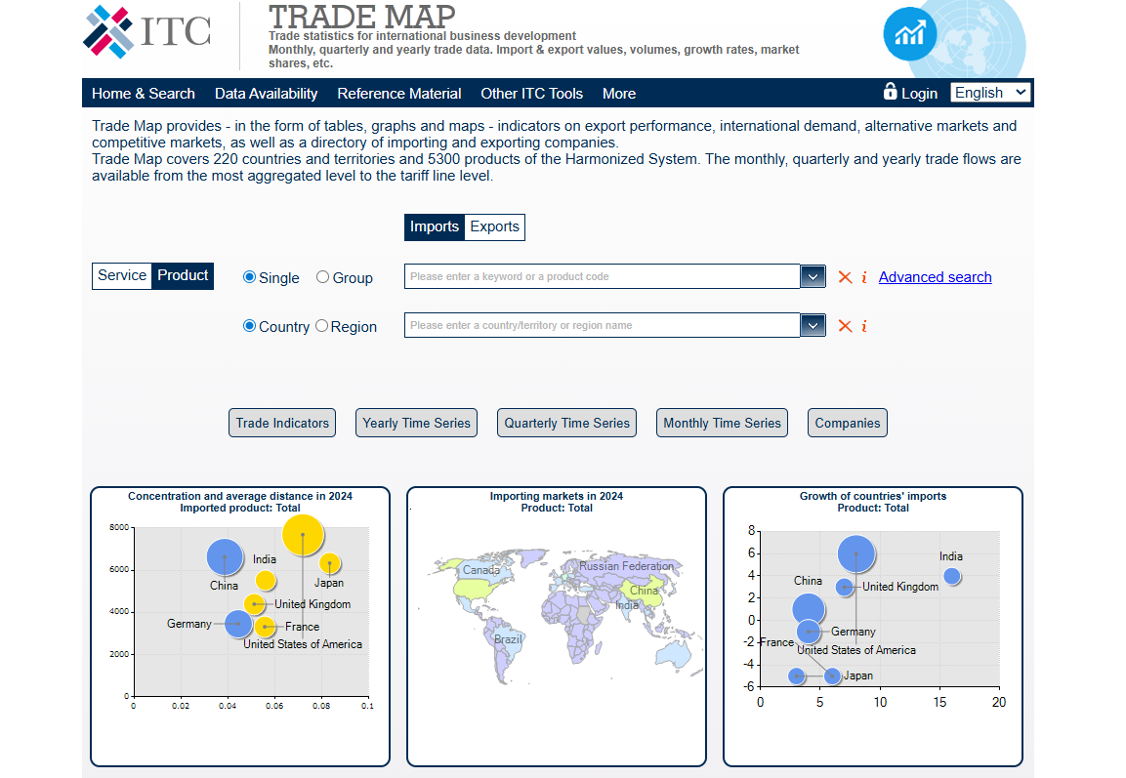
Task: Open product field info icon
Action: pos(864,277)
